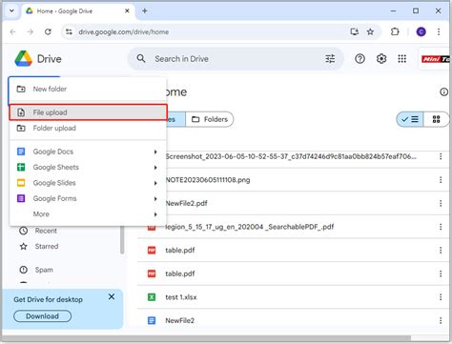Click the sidebar vertical scrollbar
The height and width of the screenshot is (344, 452).
pyautogui.click(x=122, y=240)
